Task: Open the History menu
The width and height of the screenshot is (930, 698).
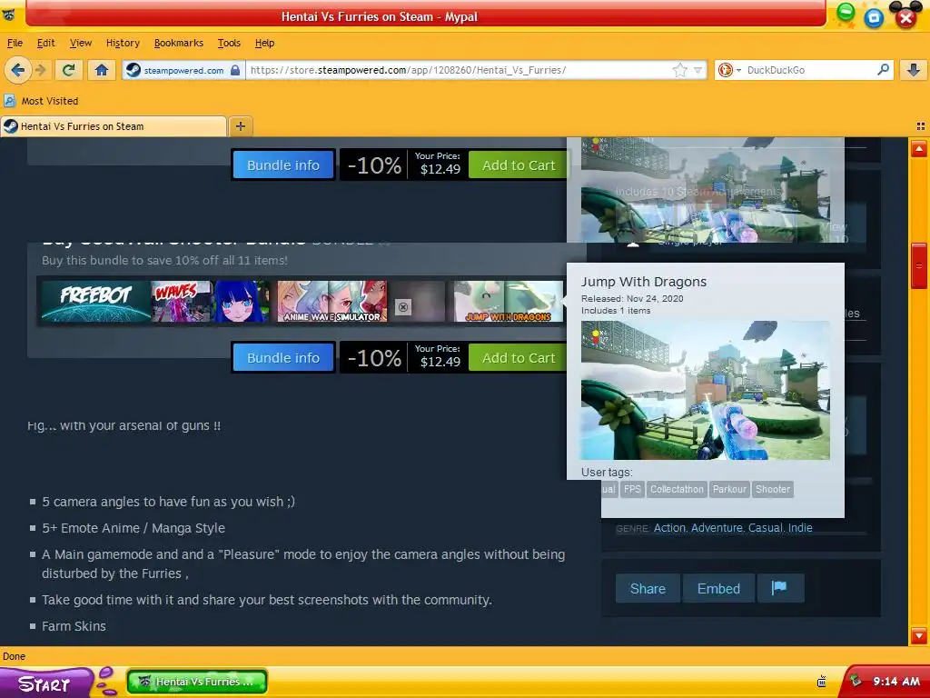Action: 123,43
